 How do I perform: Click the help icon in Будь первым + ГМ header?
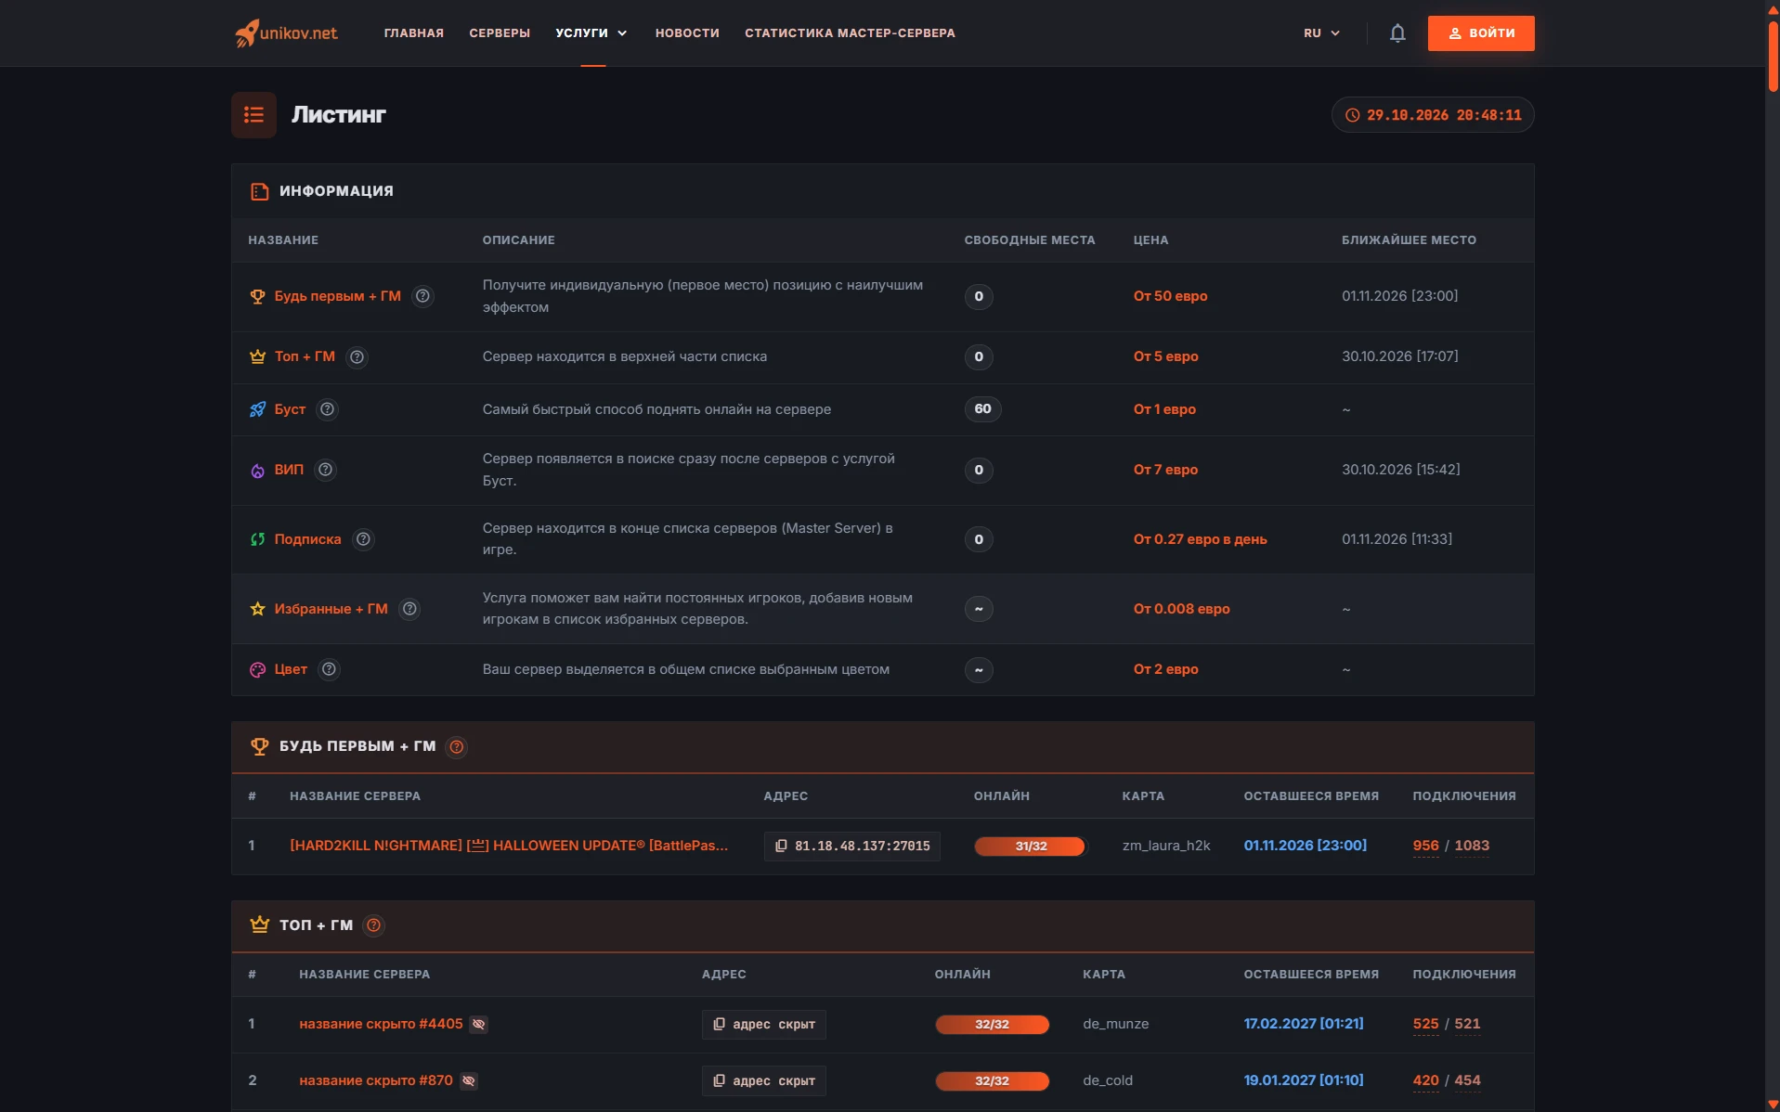coord(456,746)
